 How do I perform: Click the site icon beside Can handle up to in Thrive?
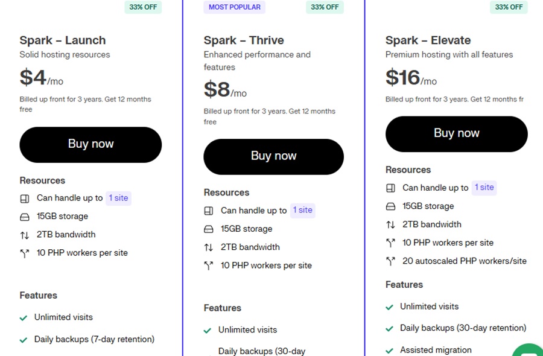[208, 211]
